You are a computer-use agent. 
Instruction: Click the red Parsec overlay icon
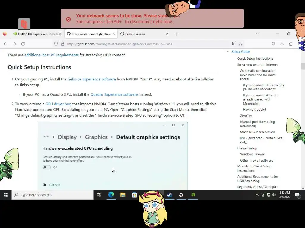(x=24, y=24)
